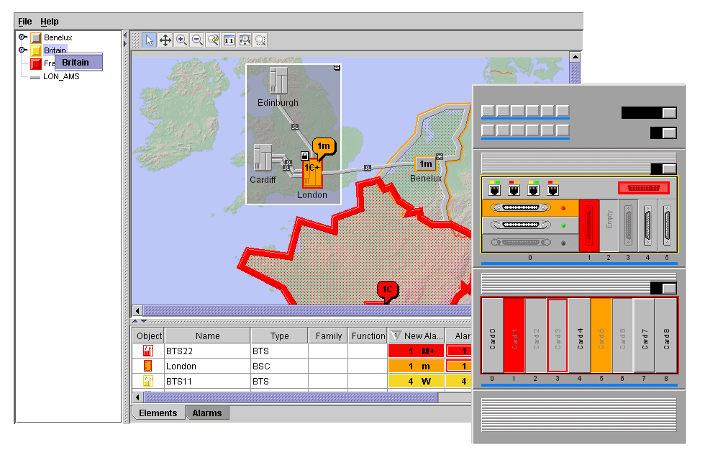
Task: Open the File menu
Action: click(x=25, y=22)
